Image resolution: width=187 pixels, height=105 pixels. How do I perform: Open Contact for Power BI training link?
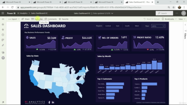(151, 102)
